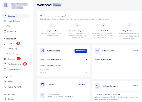Click the Pending expenses entry text
This screenshot has width=142, height=102.
(61, 95)
